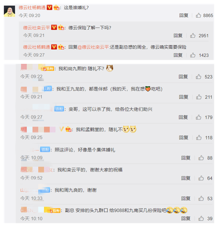Click thumbs-up on the 2951-likes reply
Viewport: 218px width, 227px height.
coord(193,36)
